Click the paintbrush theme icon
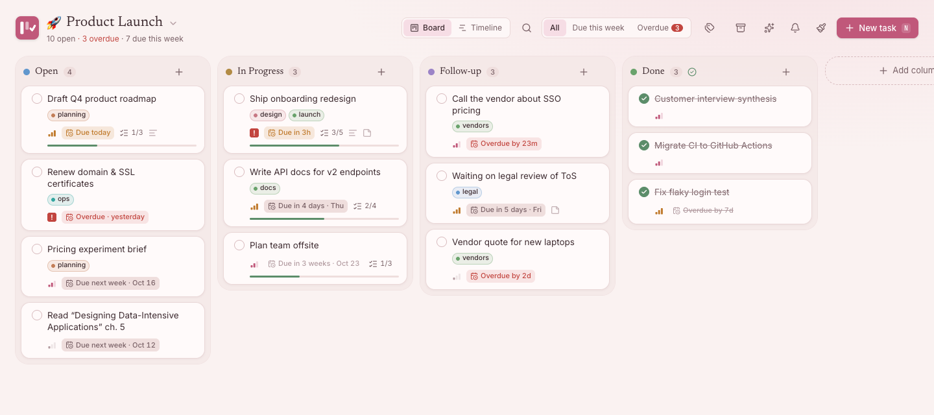 pos(821,28)
